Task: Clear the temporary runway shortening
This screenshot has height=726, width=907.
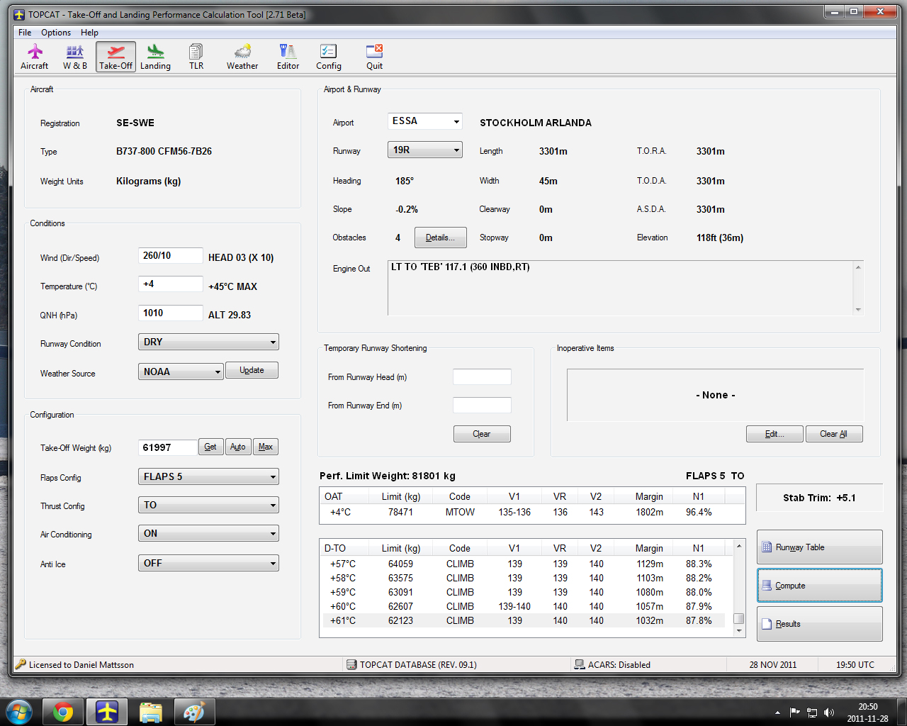Action: point(482,434)
